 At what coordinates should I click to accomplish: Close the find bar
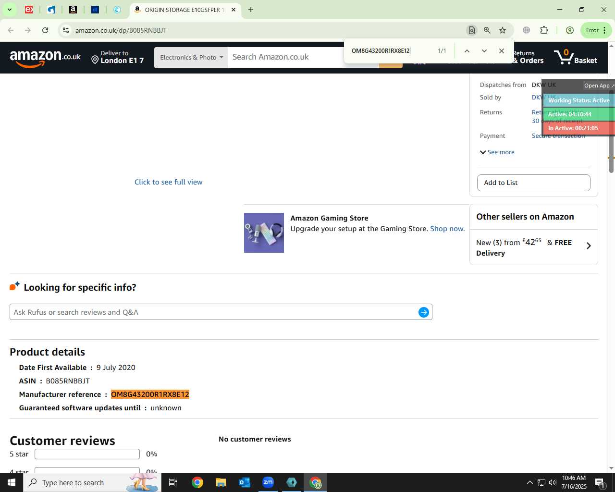[x=502, y=51]
